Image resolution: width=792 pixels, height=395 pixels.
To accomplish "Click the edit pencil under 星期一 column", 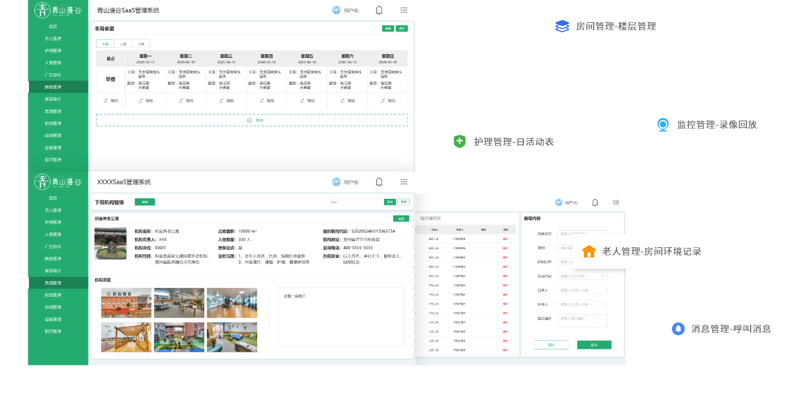I will (145, 100).
